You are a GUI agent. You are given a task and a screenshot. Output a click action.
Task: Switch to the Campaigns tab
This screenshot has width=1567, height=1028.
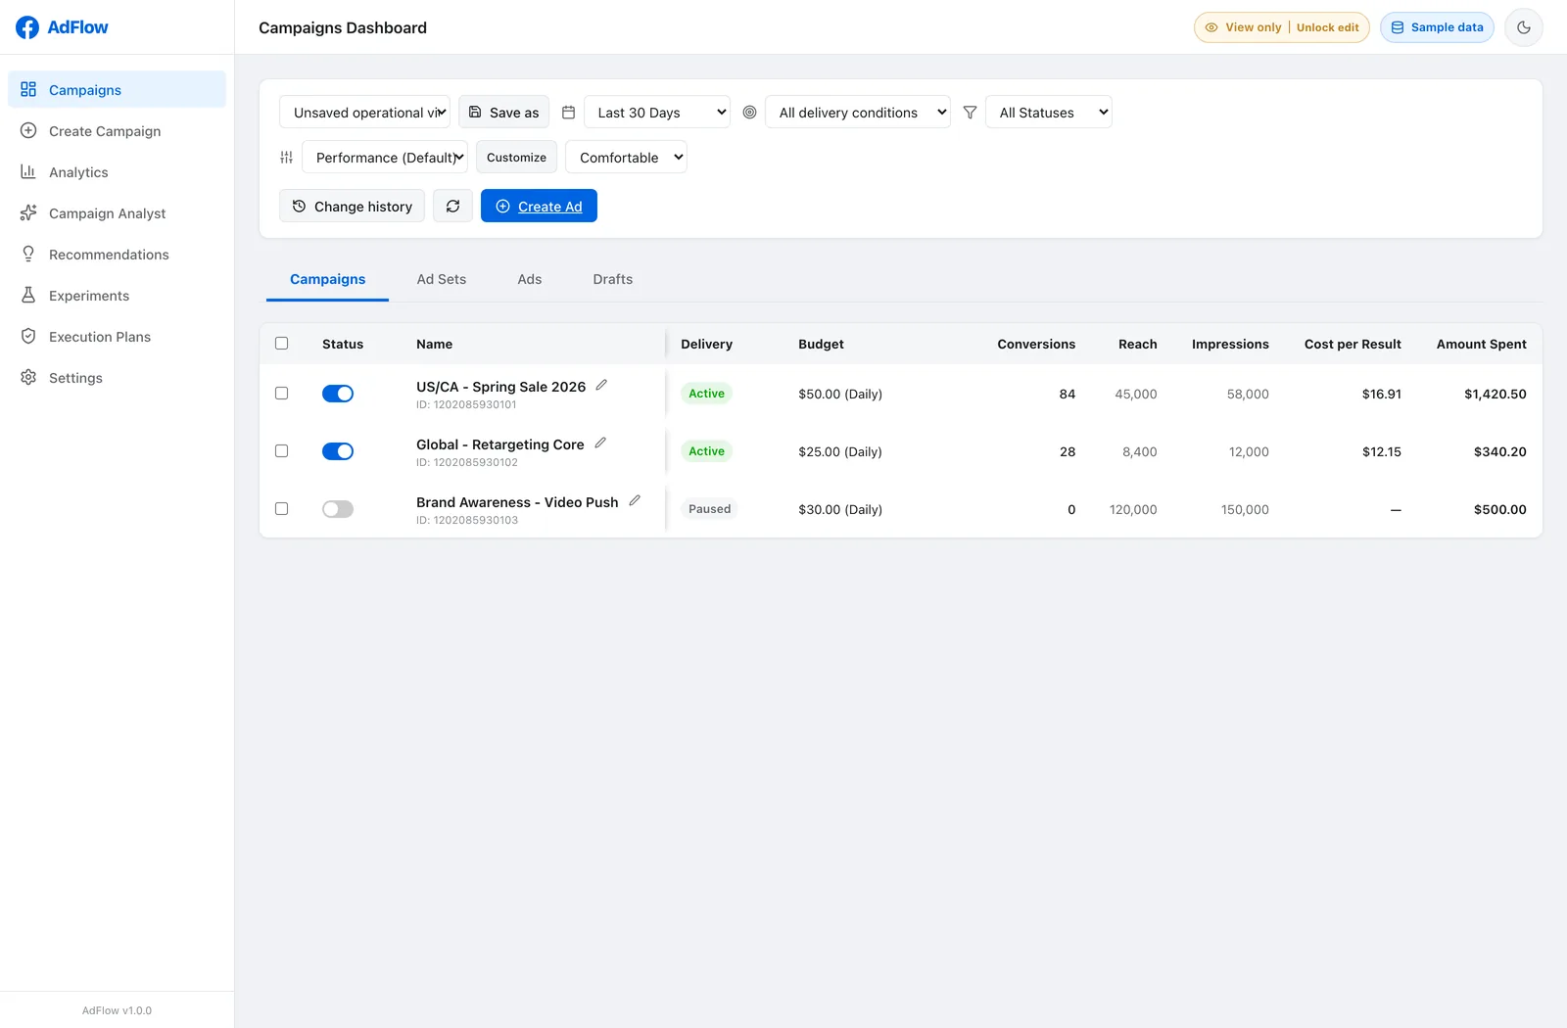pyautogui.click(x=328, y=279)
